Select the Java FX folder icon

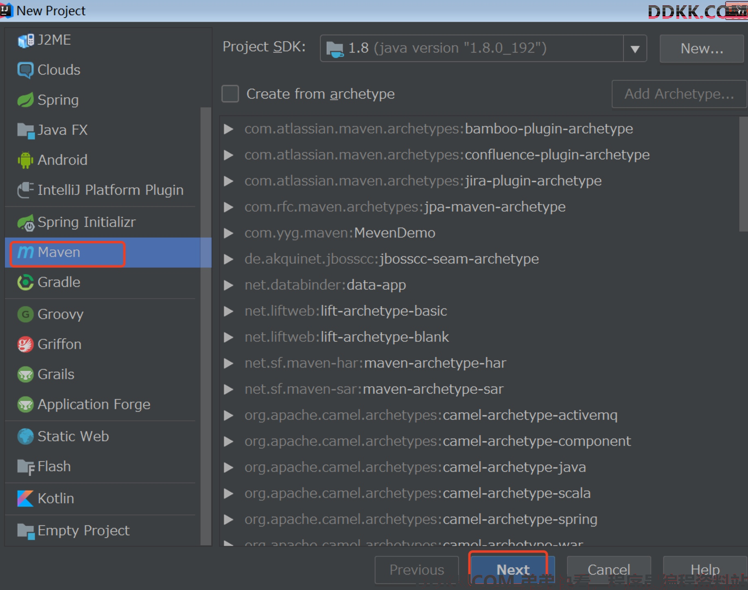[x=26, y=130]
